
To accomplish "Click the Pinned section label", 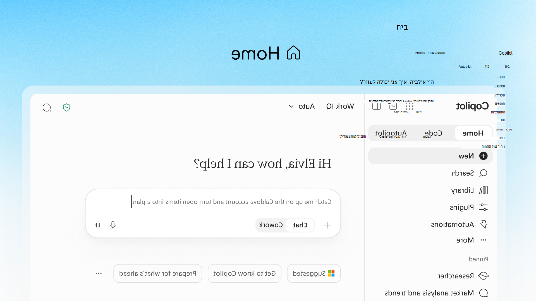I will [478, 259].
